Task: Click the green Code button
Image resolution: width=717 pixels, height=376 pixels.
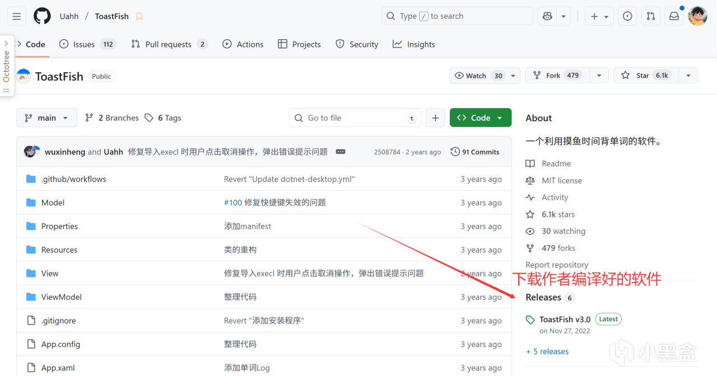Action: tap(480, 117)
